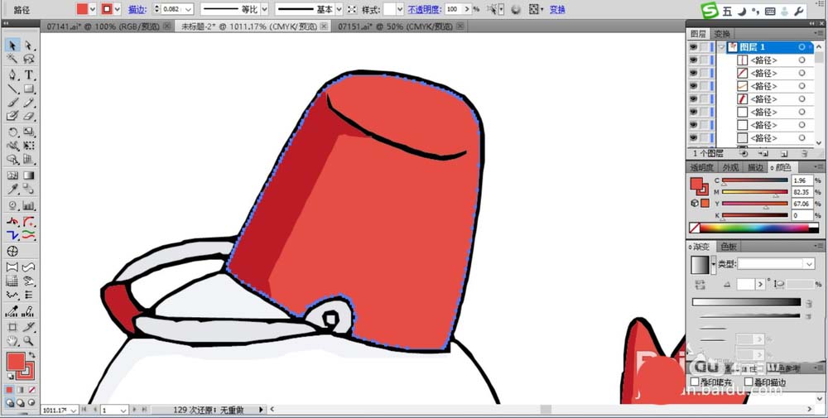Select the Blend tool
This screenshot has height=418, width=828.
[28, 190]
